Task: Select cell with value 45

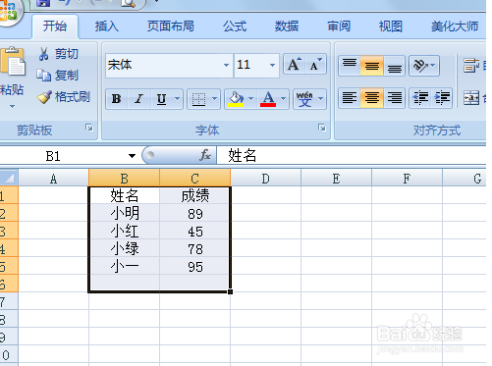Action: pyautogui.click(x=195, y=231)
